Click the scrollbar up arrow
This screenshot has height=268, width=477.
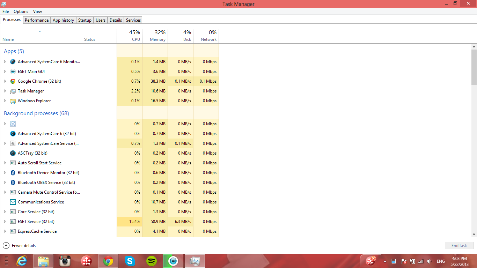[x=474, y=46]
